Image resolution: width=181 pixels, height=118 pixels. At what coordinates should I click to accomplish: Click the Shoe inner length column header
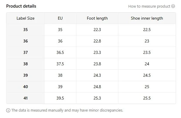[147, 18]
